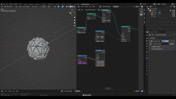Viewport: 176px width, 99px height.
Task: Open the Global transform orientation dropdown
Action: [35, 7]
